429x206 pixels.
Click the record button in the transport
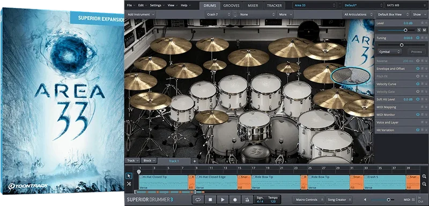[x=235, y=200]
